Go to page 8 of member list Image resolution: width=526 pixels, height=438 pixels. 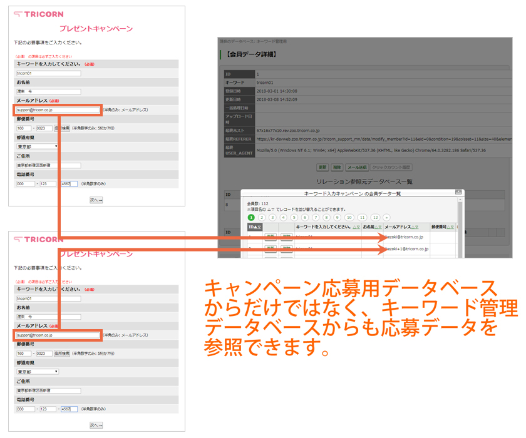326,218
